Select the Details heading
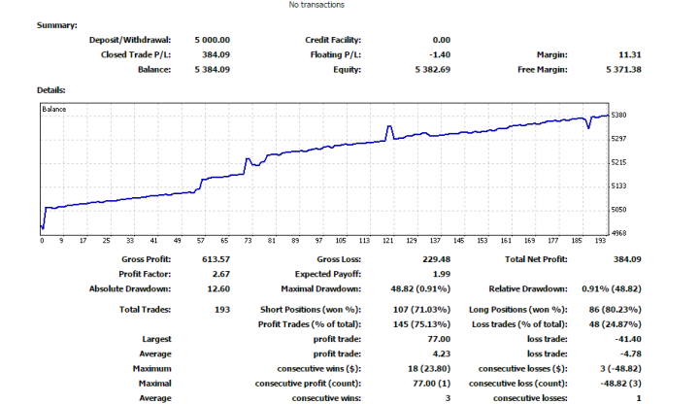Image resolution: width=699 pixels, height=404 pixels. (x=50, y=90)
